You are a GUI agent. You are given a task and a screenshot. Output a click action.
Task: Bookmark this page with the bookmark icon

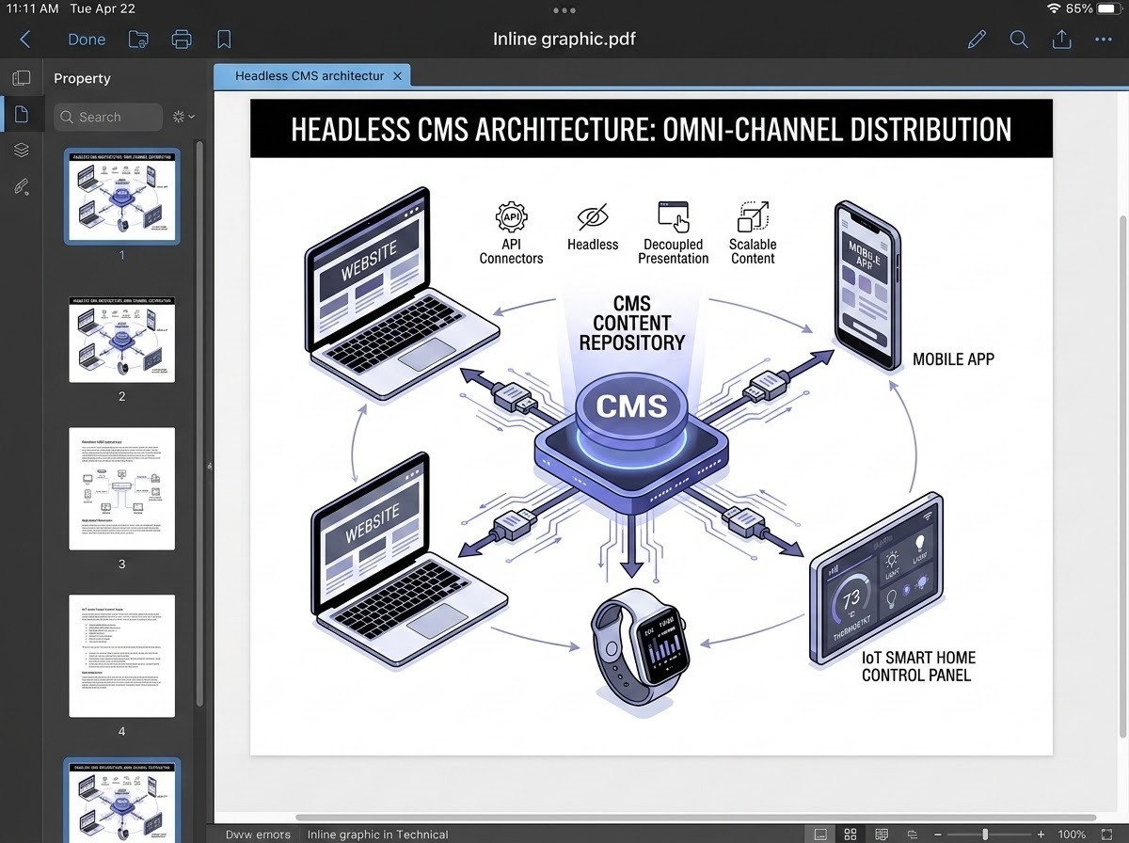[224, 40]
